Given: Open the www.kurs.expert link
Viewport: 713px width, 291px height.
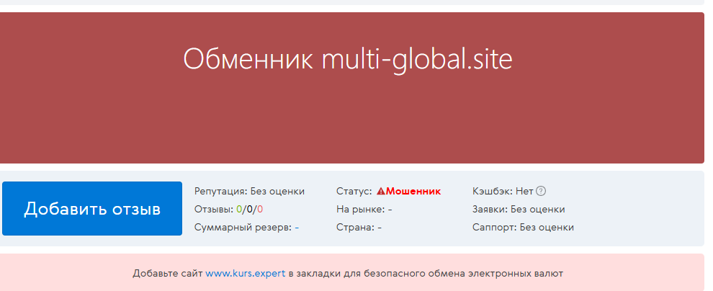Looking at the screenshot, I should 246,274.
